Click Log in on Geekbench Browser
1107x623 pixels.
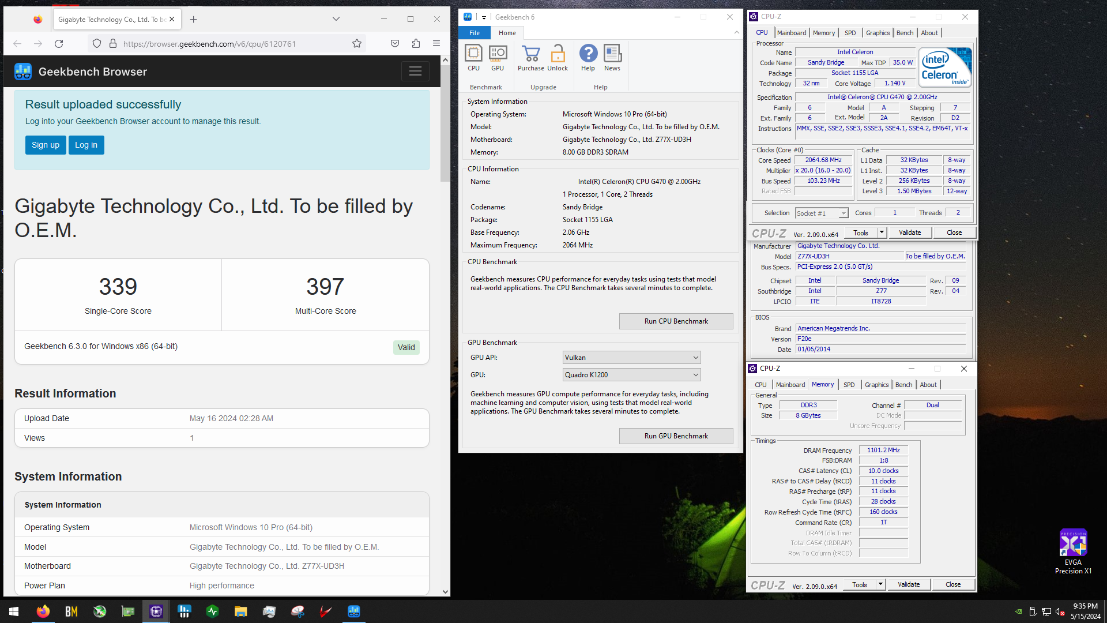click(x=86, y=145)
